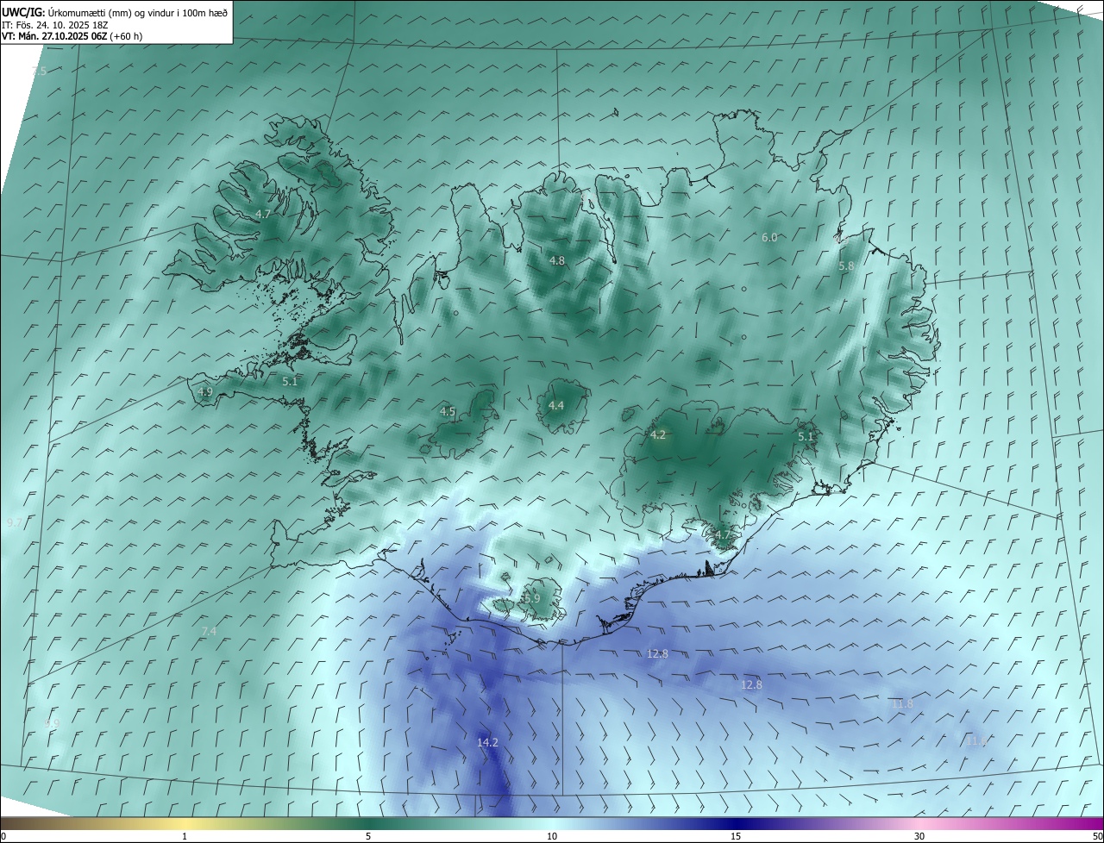This screenshot has height=843, width=1104.
Task: Click the '50' tick on the color scale
Action: (1097, 836)
